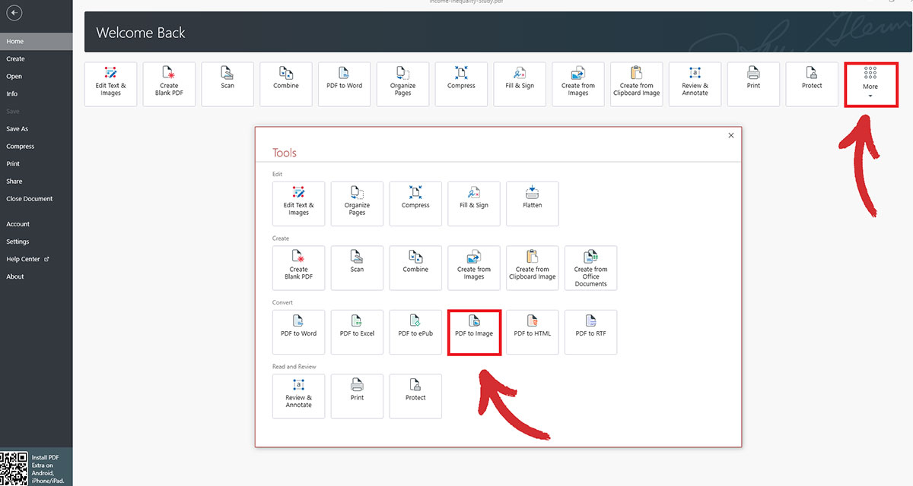Select the Review & Annotate tool
Image resolution: width=913 pixels, height=486 pixels.
pos(298,396)
